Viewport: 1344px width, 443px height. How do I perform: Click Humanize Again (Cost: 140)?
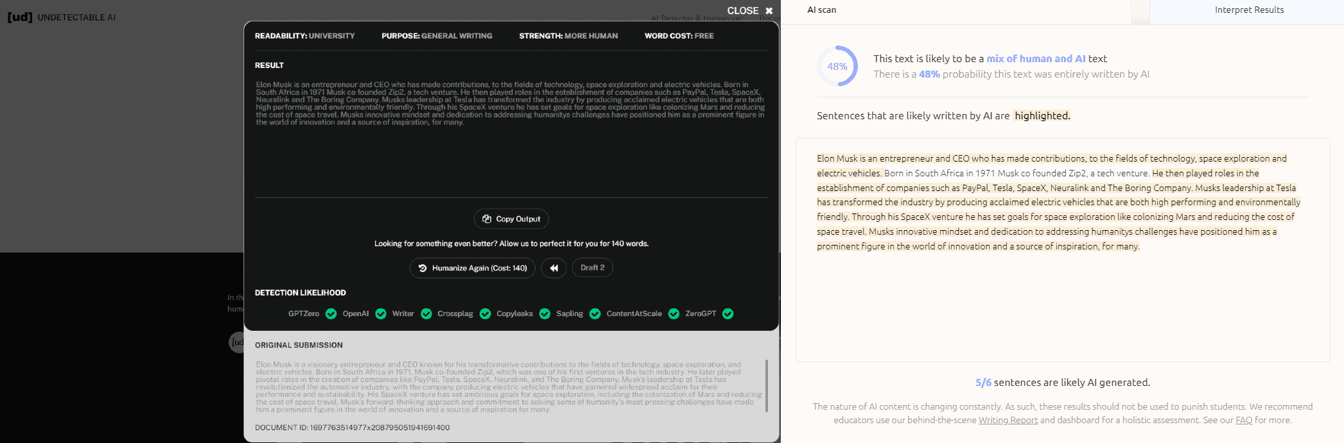473,268
